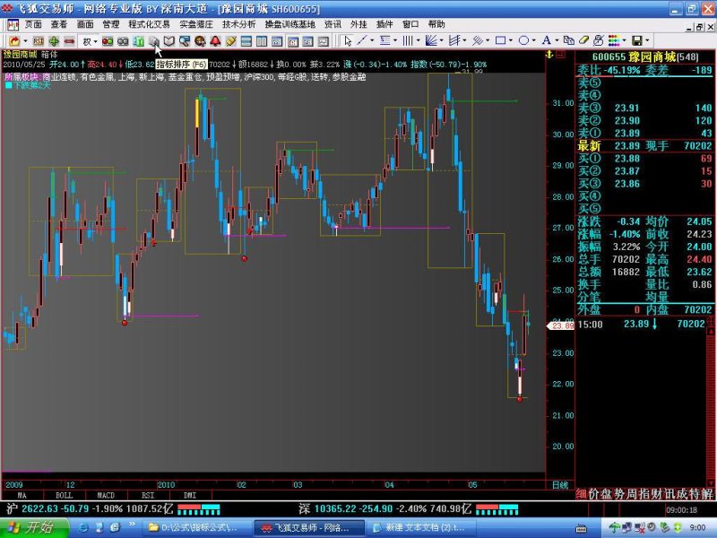Viewport: 717px width, 538px height.
Task: Click the green umbrella tray icon
Action: click(615, 527)
